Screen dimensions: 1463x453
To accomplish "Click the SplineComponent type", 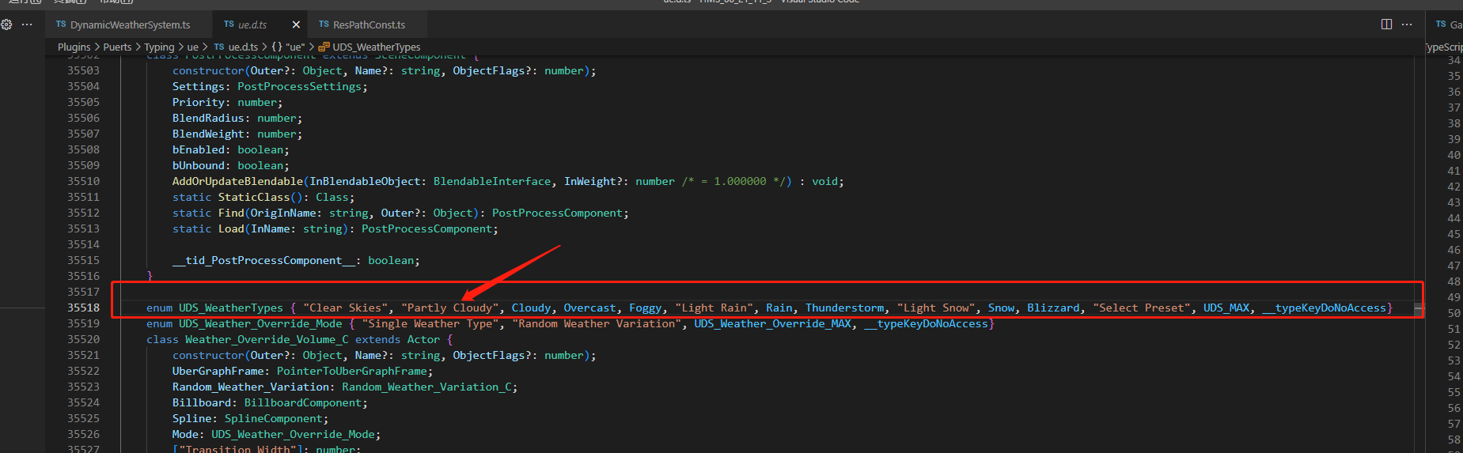I will point(274,418).
